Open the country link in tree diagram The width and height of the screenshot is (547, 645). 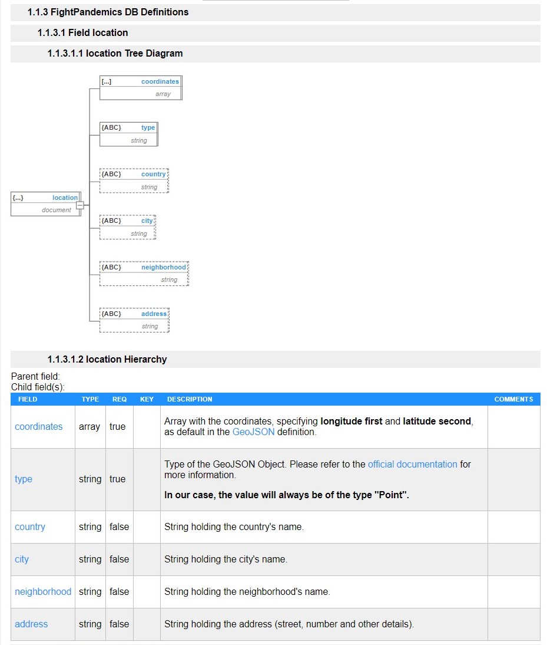pyautogui.click(x=153, y=175)
